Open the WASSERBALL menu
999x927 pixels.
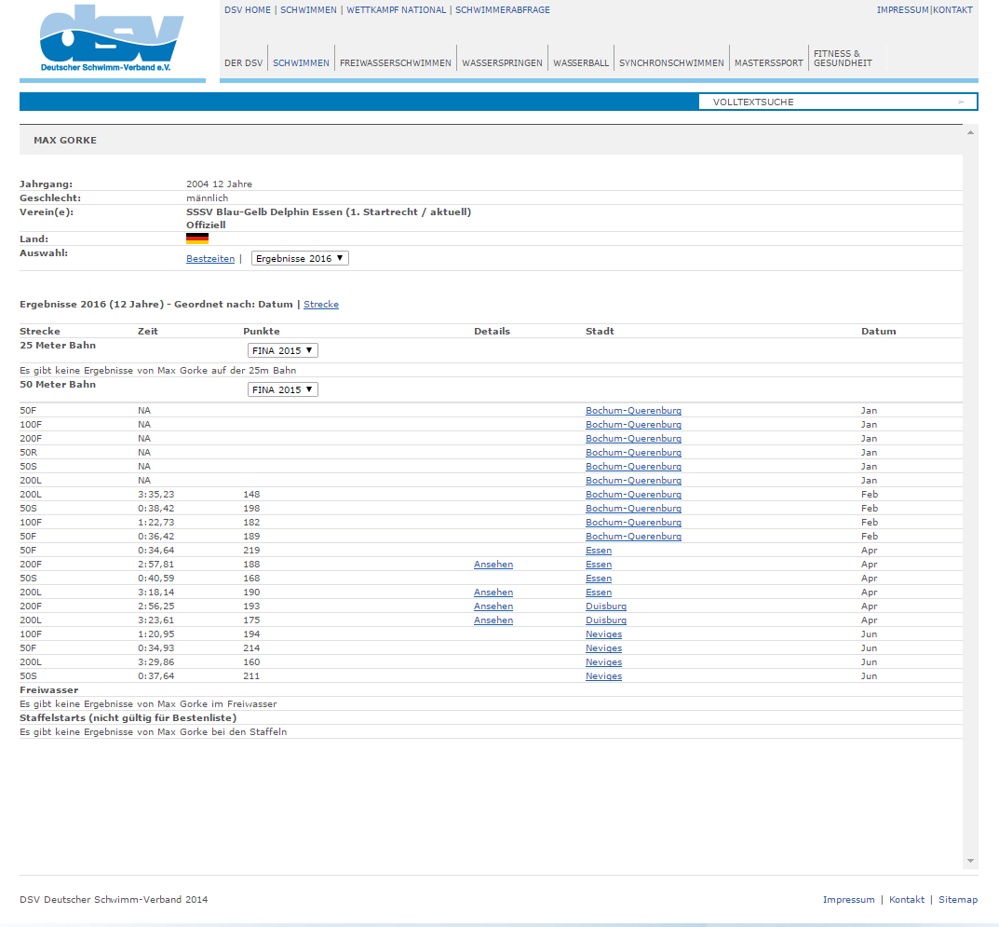point(581,63)
